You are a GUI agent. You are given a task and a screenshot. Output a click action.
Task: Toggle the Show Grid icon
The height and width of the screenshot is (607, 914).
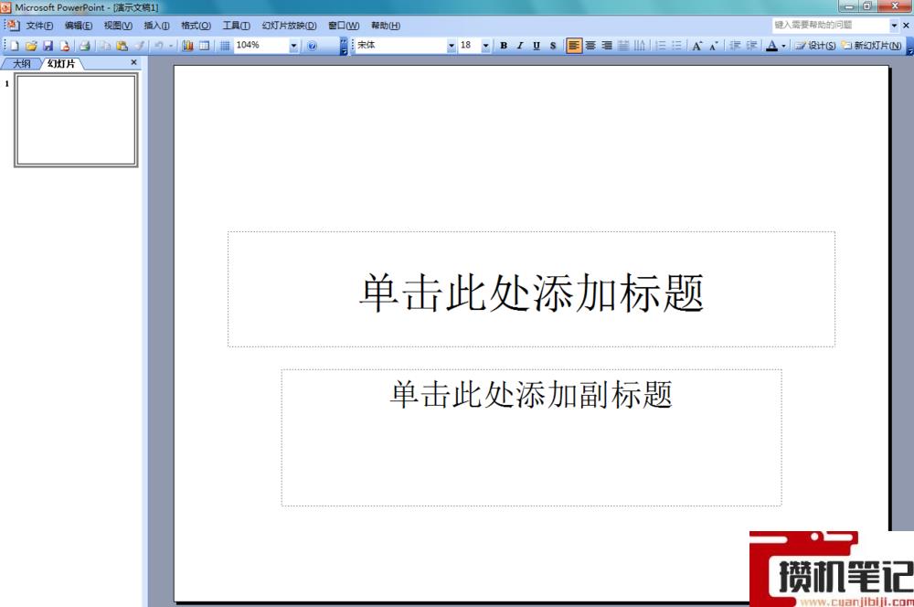coord(225,46)
